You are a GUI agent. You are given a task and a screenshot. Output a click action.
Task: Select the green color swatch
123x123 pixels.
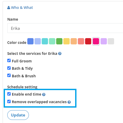(59, 41)
